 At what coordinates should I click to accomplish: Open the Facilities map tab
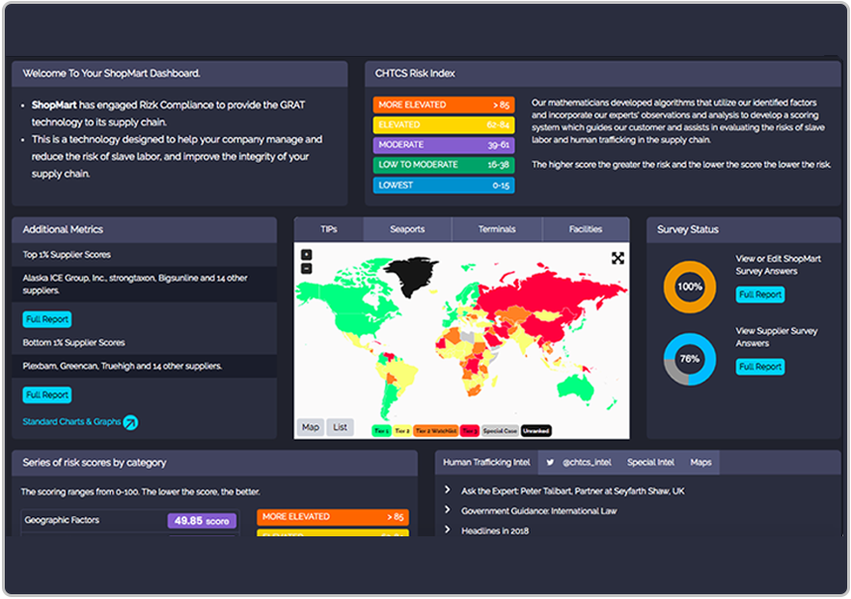(586, 230)
